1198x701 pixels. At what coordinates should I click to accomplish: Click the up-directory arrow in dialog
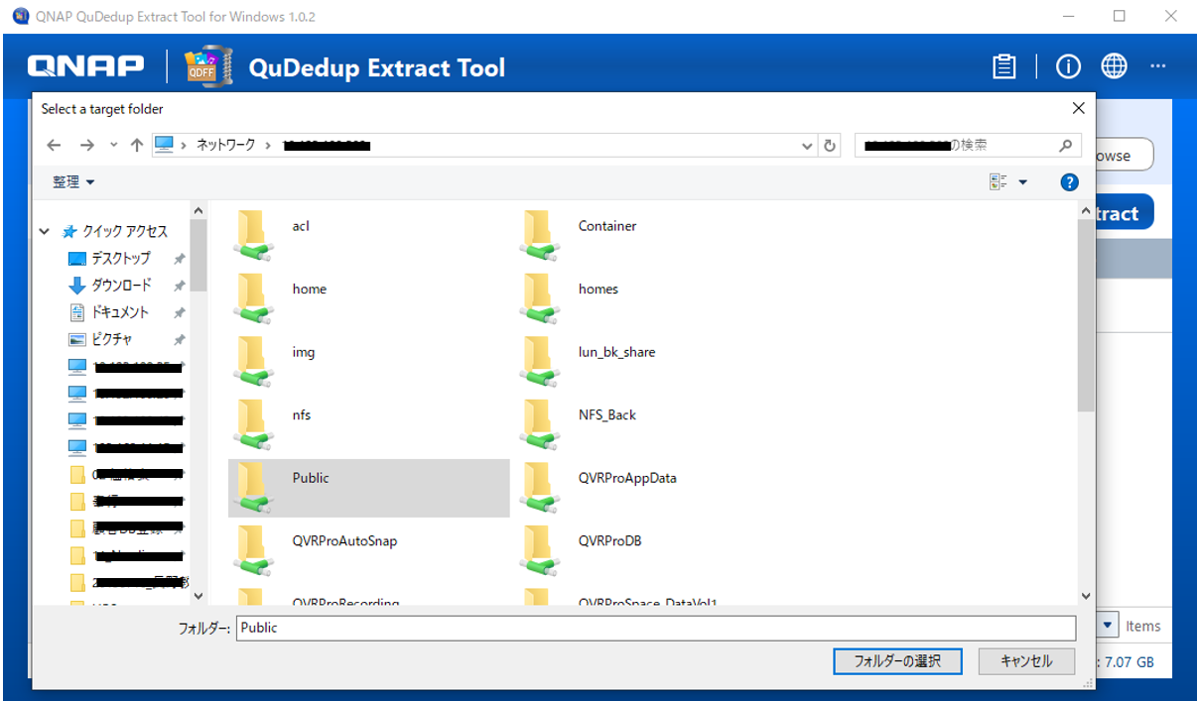[137, 146]
